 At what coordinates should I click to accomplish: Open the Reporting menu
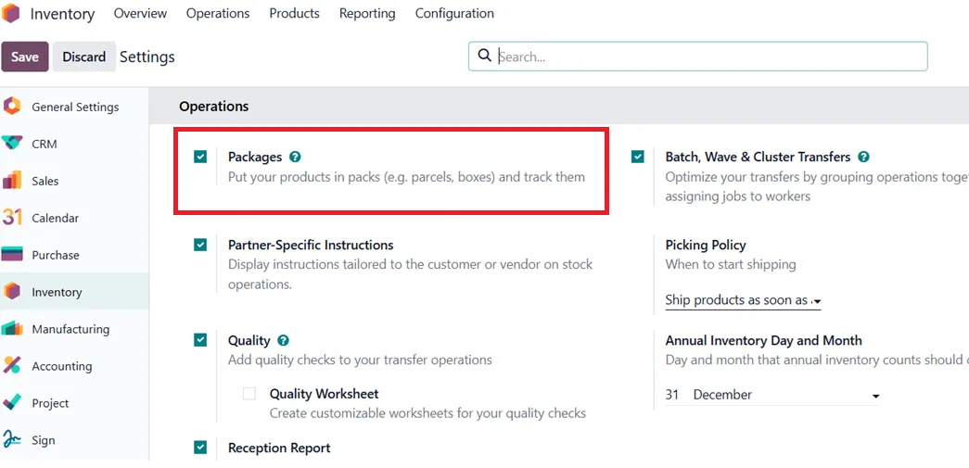tap(367, 14)
